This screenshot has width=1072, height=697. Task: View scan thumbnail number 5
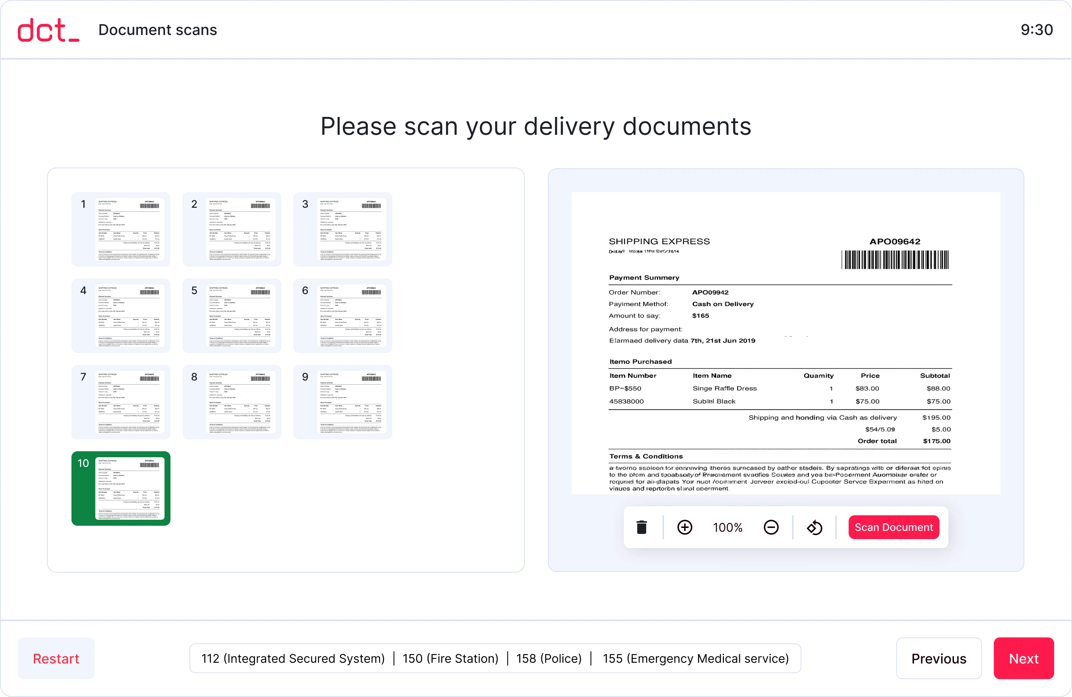coord(232,315)
